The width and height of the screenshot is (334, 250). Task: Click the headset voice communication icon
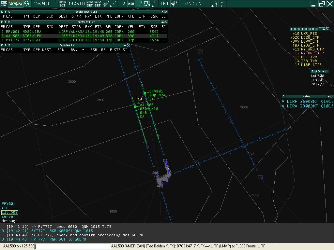(27, 4)
